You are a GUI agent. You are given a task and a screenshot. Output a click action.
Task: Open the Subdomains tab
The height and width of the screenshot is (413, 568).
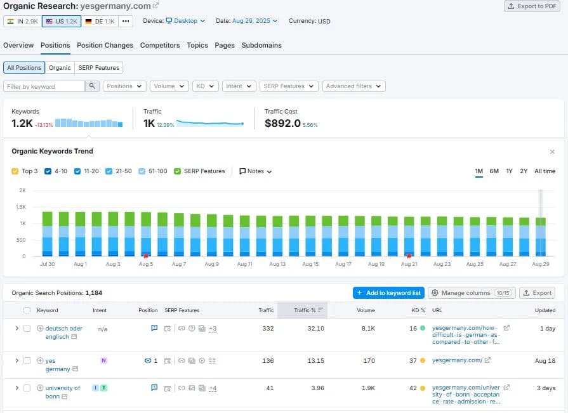point(261,45)
